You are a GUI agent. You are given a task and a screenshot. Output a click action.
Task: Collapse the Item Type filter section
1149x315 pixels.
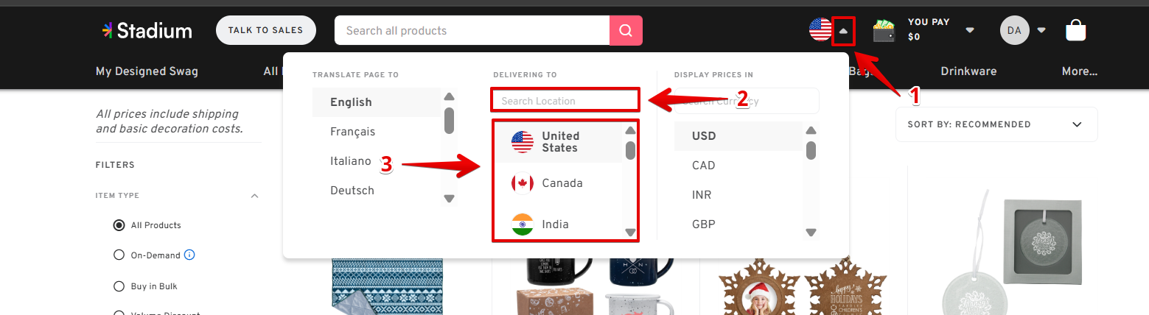(x=255, y=196)
